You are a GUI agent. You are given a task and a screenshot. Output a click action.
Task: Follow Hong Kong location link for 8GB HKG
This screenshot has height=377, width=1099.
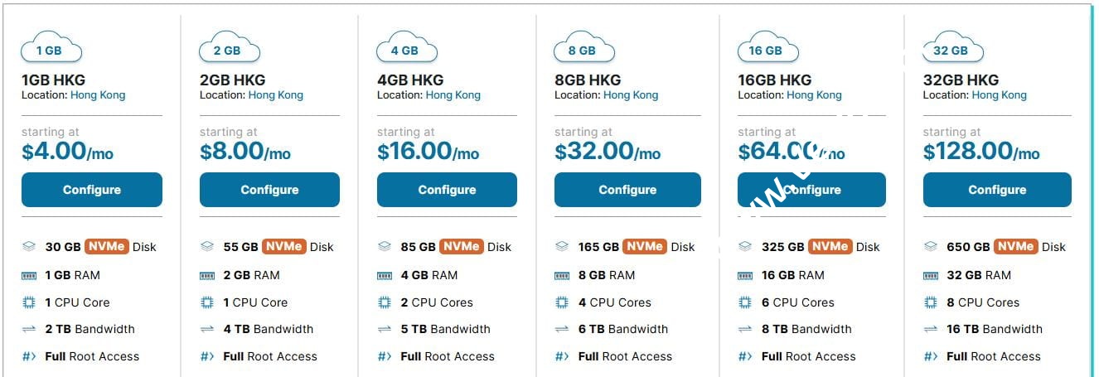point(631,95)
